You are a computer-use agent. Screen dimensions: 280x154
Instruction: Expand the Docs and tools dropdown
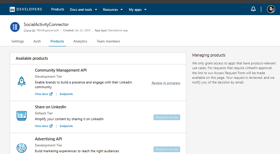(83, 10)
